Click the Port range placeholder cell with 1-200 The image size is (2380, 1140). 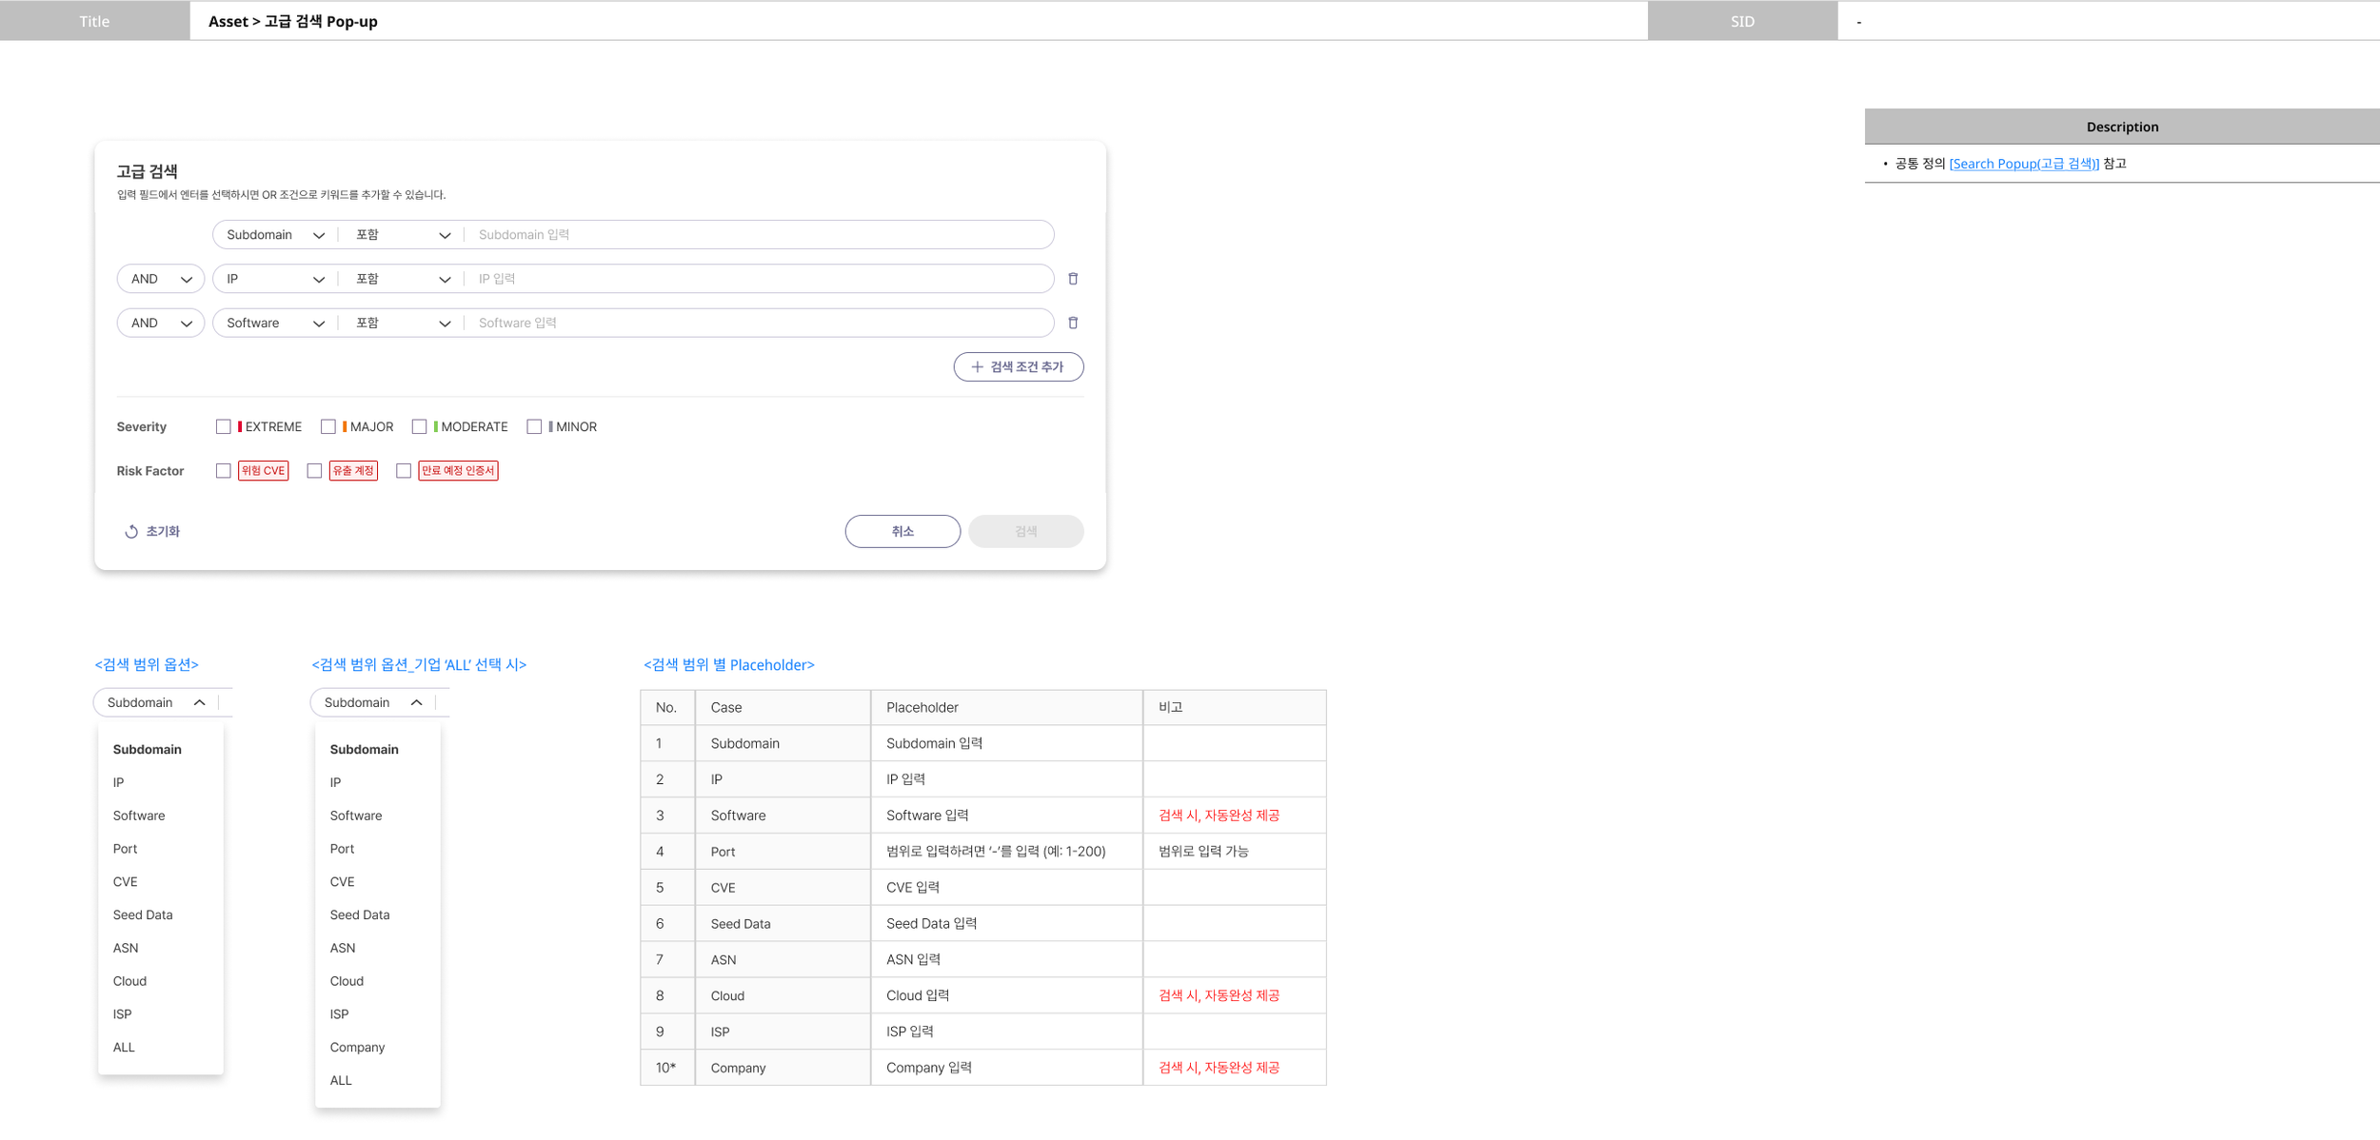pos(1007,852)
